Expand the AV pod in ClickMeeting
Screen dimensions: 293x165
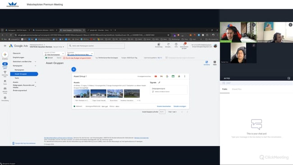(x=288, y=78)
